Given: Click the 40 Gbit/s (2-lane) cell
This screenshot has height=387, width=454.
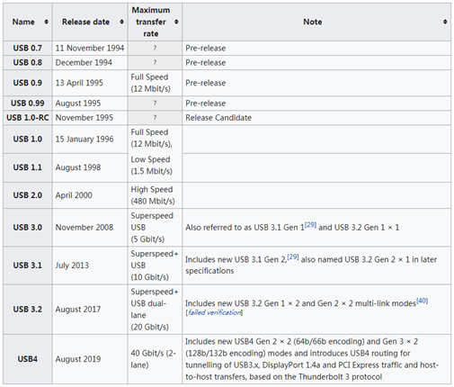Looking at the screenshot, I should pyautogui.click(x=155, y=359).
